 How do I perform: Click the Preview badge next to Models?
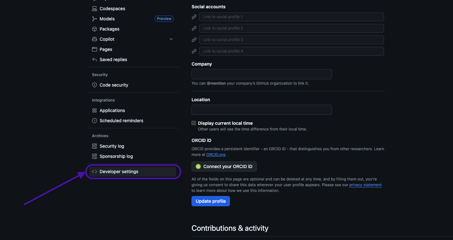pyautogui.click(x=164, y=19)
